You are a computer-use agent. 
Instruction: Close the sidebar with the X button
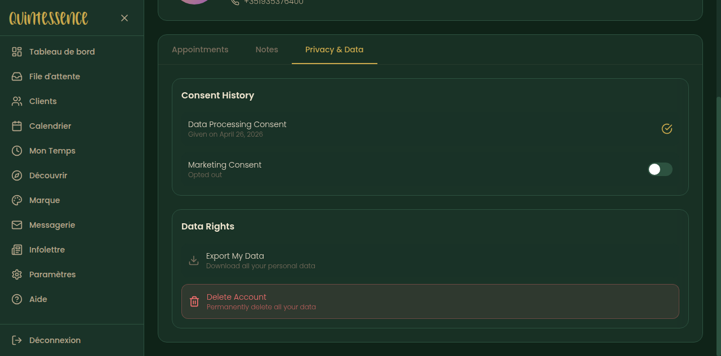[x=124, y=18]
